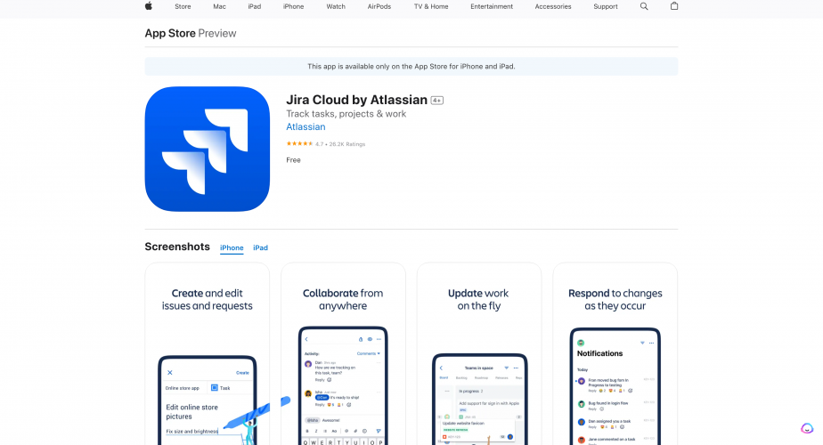Open the Watch menu

(336, 7)
